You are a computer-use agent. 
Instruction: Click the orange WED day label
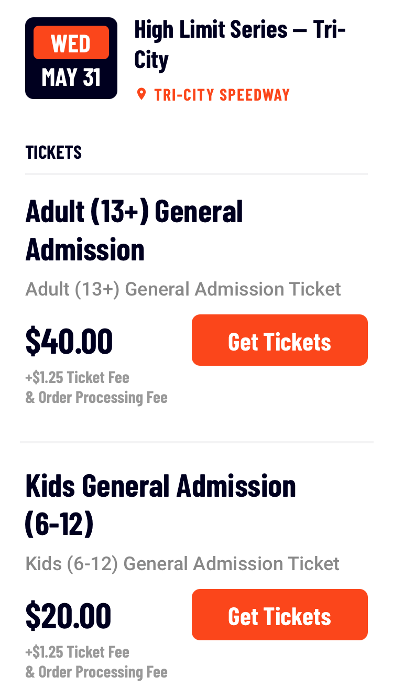(x=71, y=42)
